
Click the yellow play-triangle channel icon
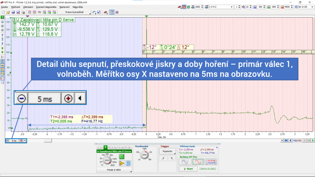coord(122,163)
